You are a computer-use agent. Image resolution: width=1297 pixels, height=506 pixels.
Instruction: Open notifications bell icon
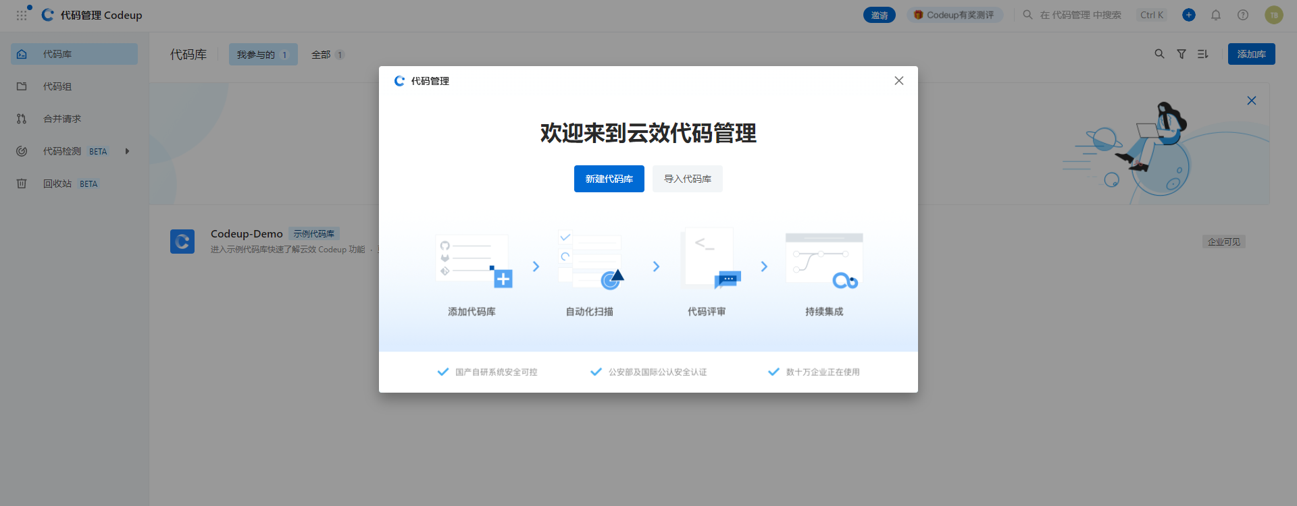(1216, 15)
